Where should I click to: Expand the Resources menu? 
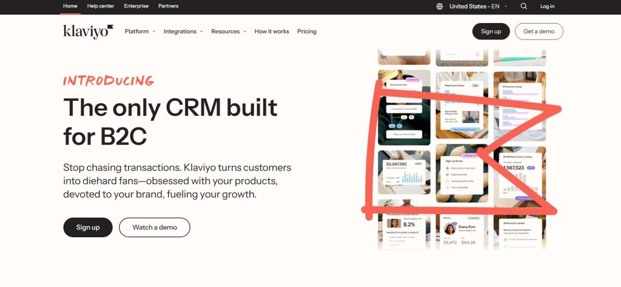point(229,32)
